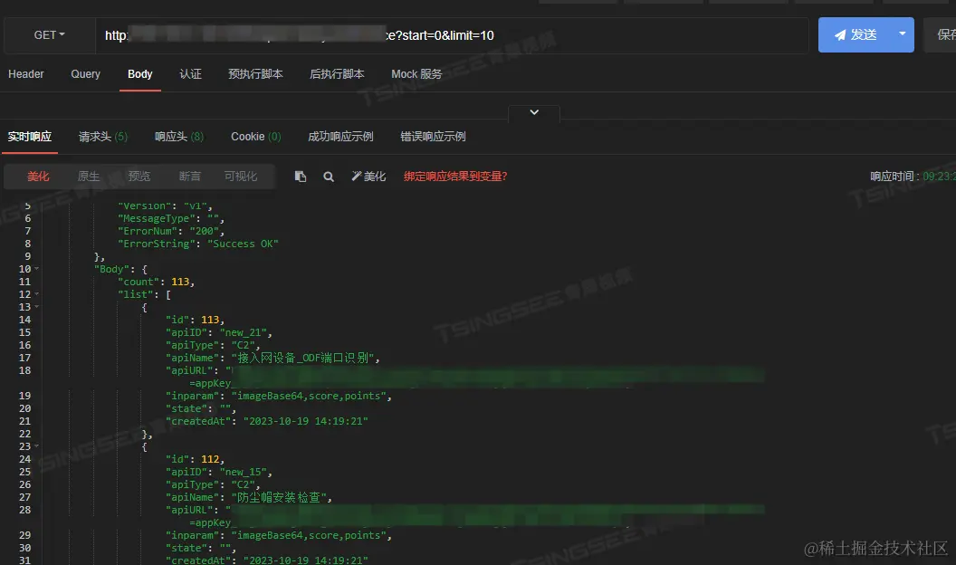The height and width of the screenshot is (565, 956).
Task: Collapse the fold arrow at line 23
Action: pos(36,446)
